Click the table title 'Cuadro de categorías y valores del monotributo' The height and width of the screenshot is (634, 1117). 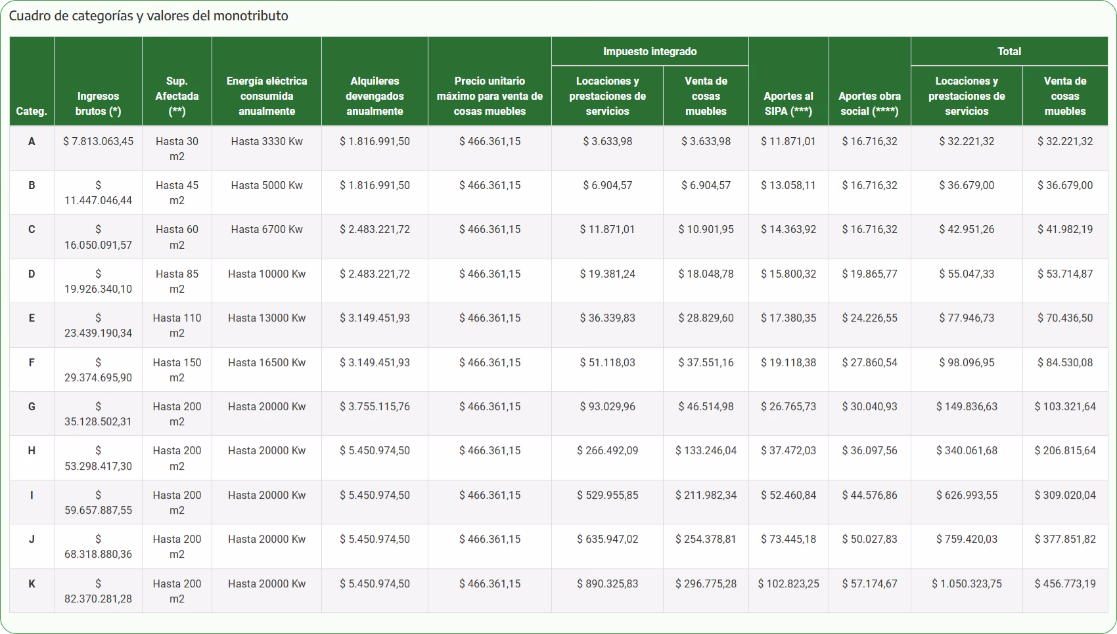coord(148,16)
